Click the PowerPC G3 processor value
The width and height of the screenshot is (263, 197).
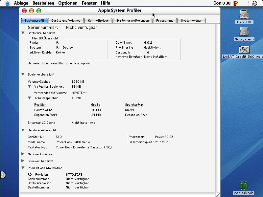coord(164,137)
